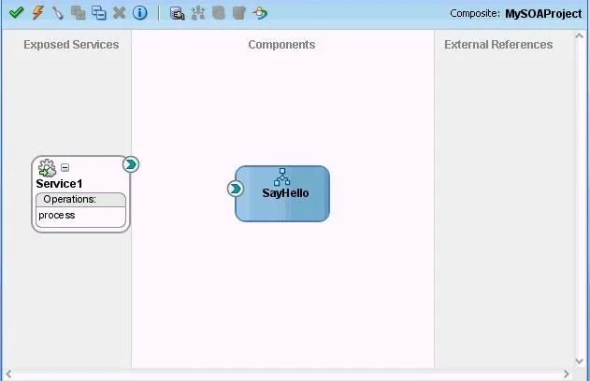Click the component tree toolbar icon
The image size is (590, 381).
198,13
